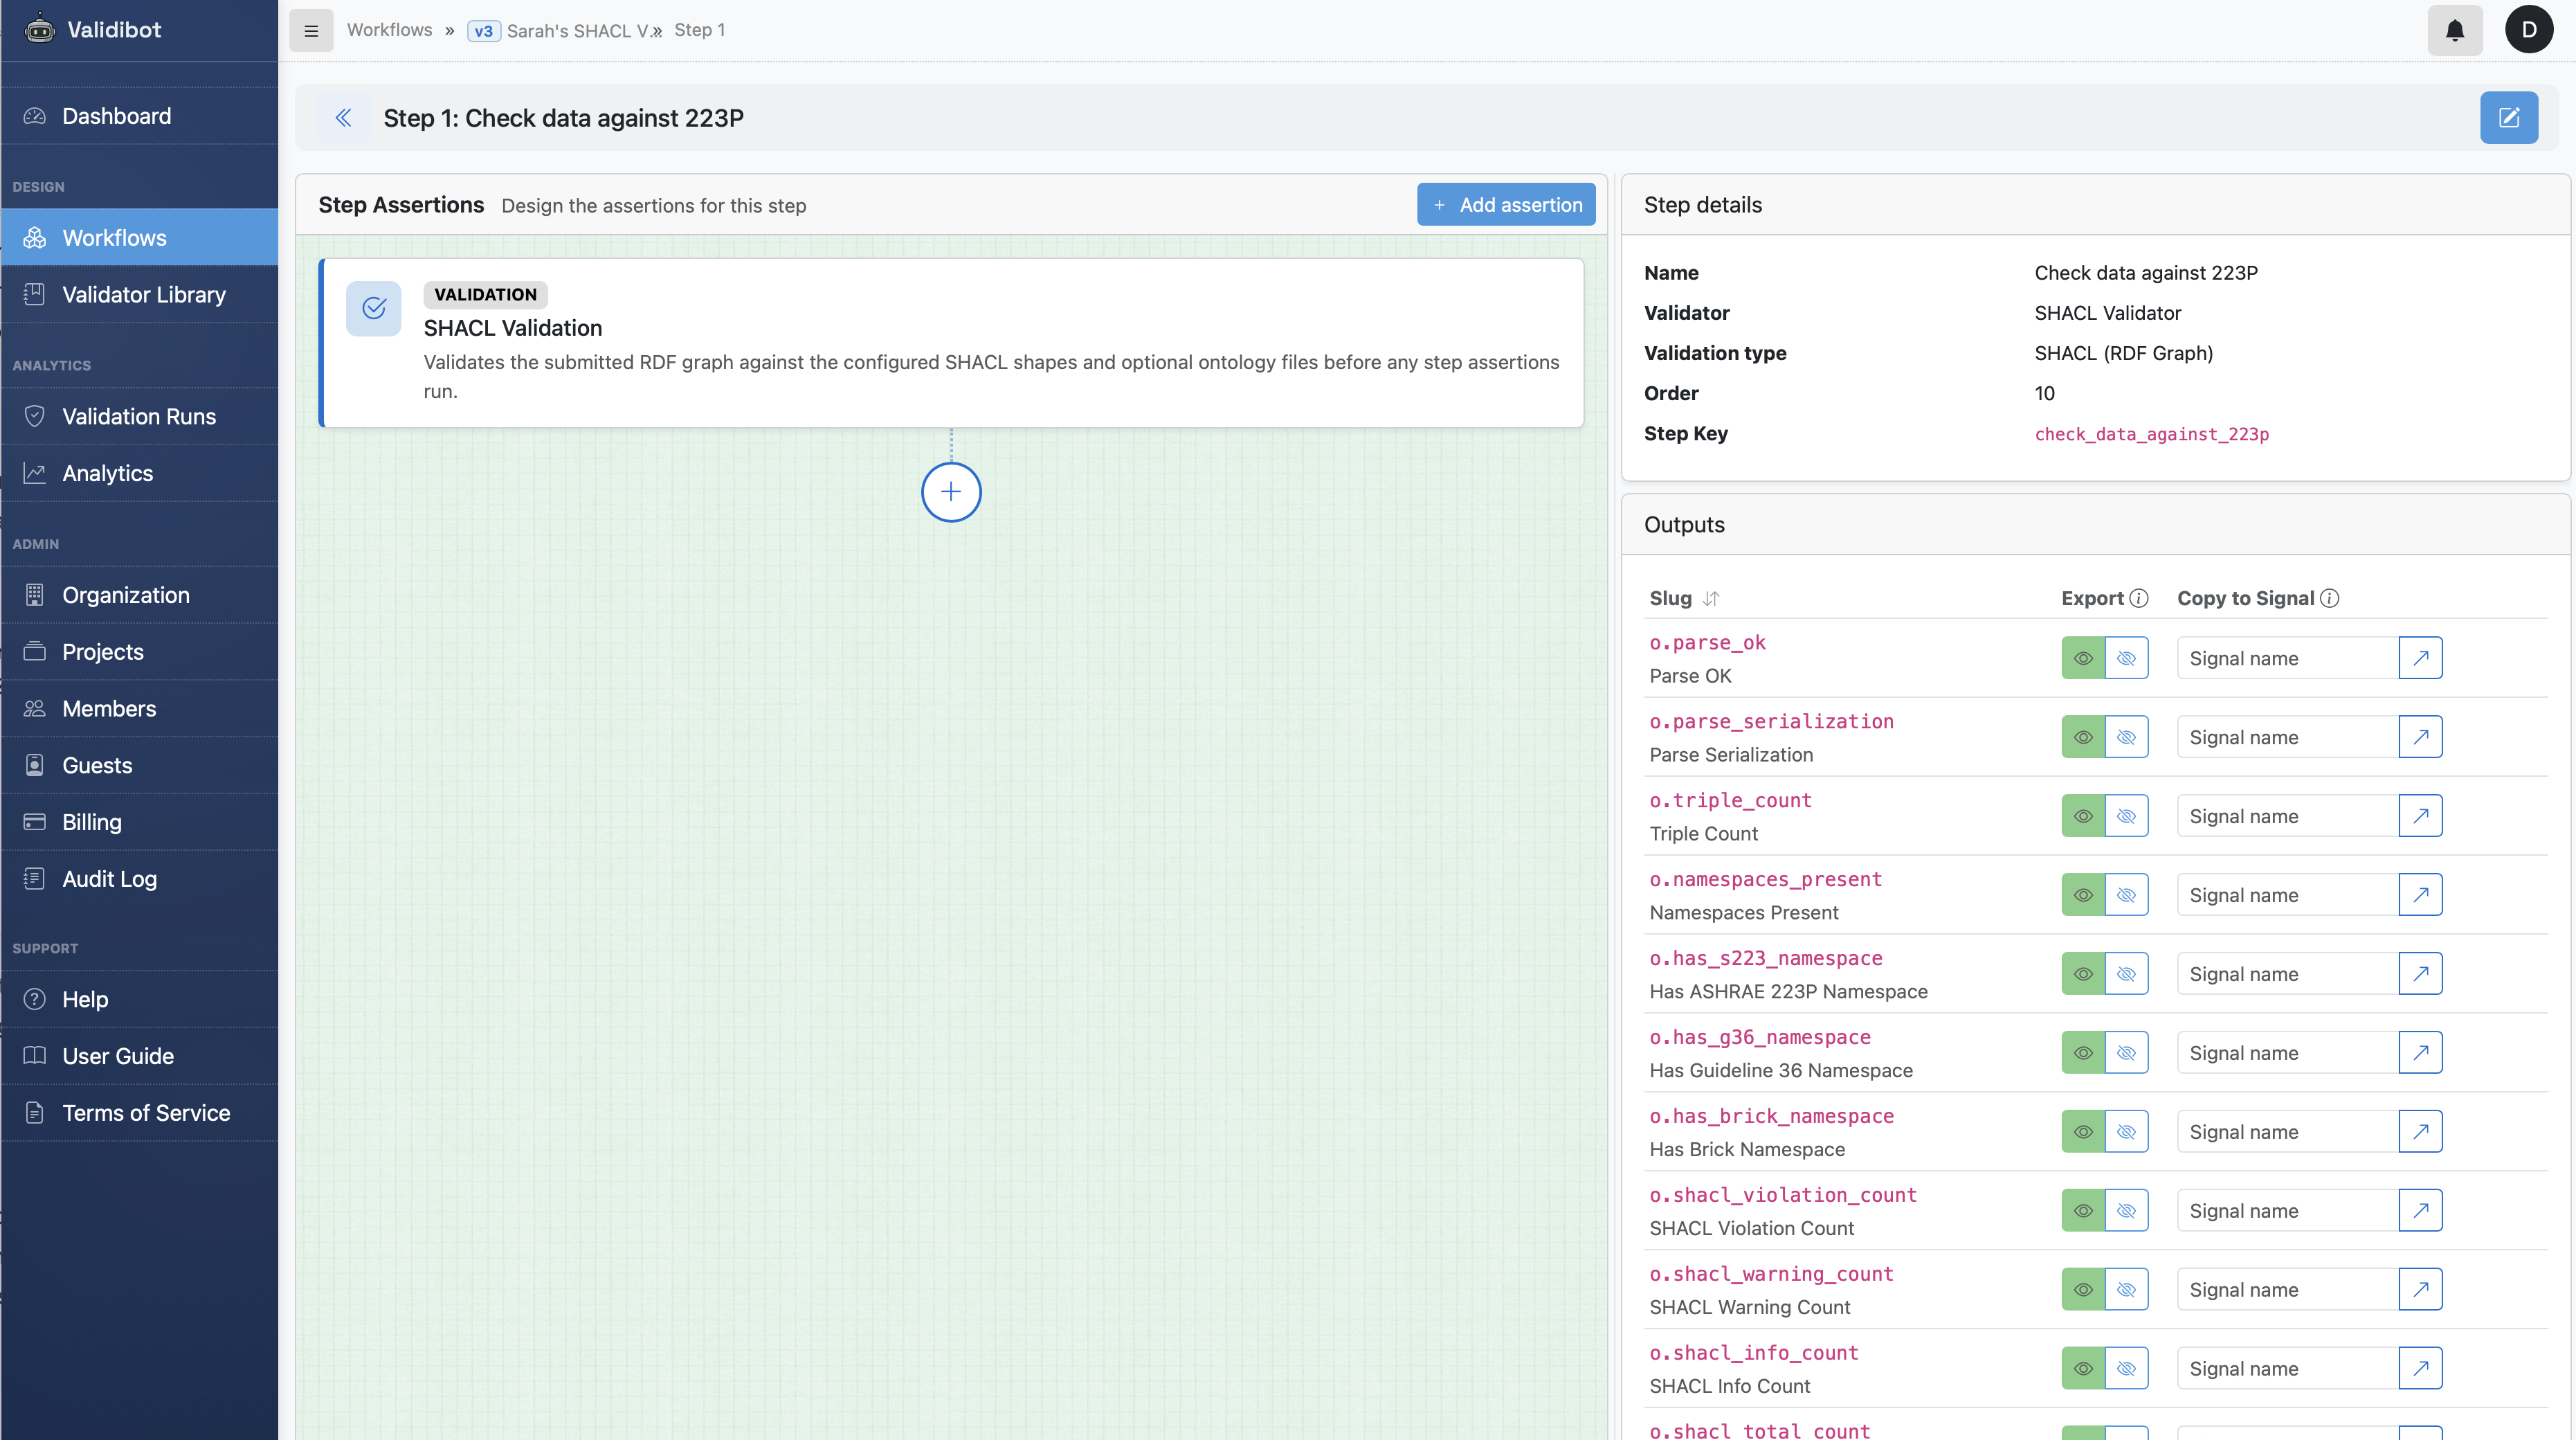Open Workflows in sidebar
This screenshot has height=1440, width=2576.
tap(139, 238)
